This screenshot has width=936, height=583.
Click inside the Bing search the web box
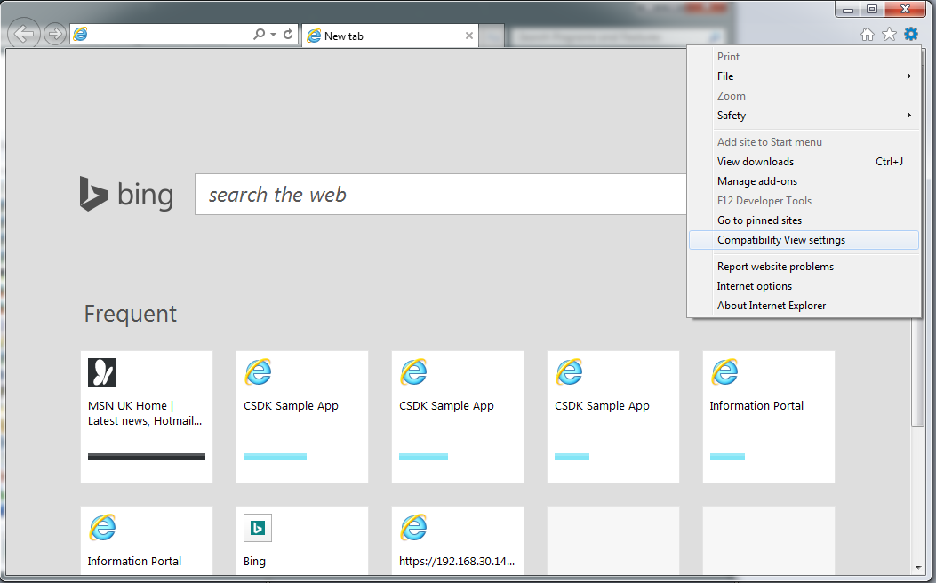pyautogui.click(x=441, y=195)
